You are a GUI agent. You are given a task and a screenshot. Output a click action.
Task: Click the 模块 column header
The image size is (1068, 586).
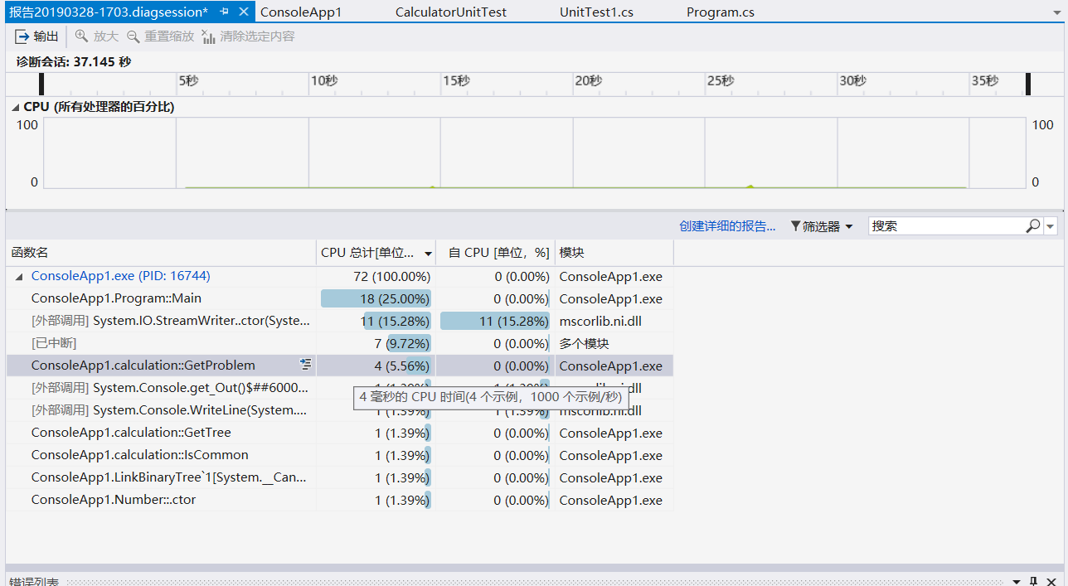[x=572, y=253]
